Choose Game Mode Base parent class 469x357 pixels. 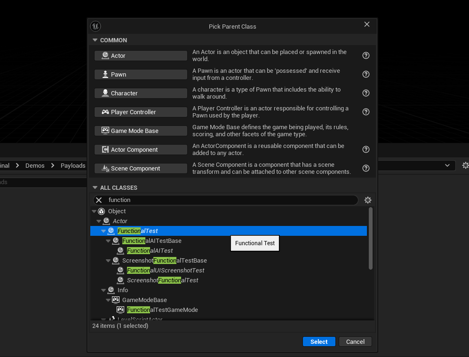[141, 131]
